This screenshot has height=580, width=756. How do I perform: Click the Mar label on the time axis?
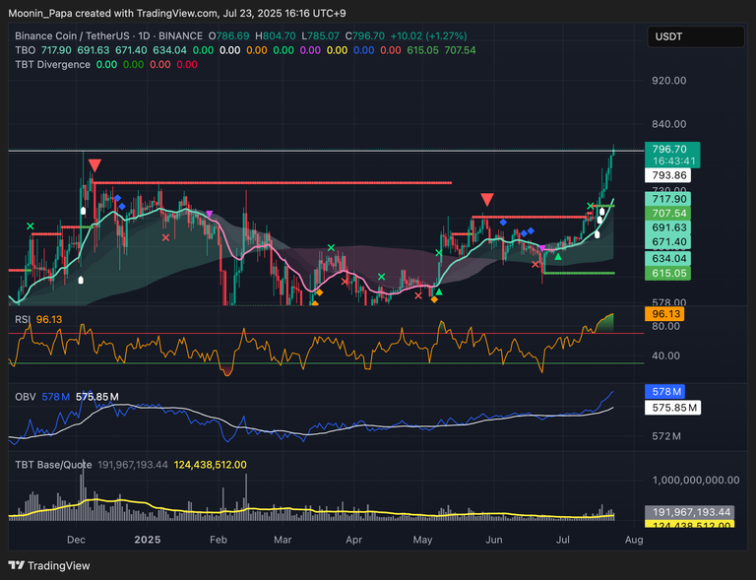click(283, 540)
